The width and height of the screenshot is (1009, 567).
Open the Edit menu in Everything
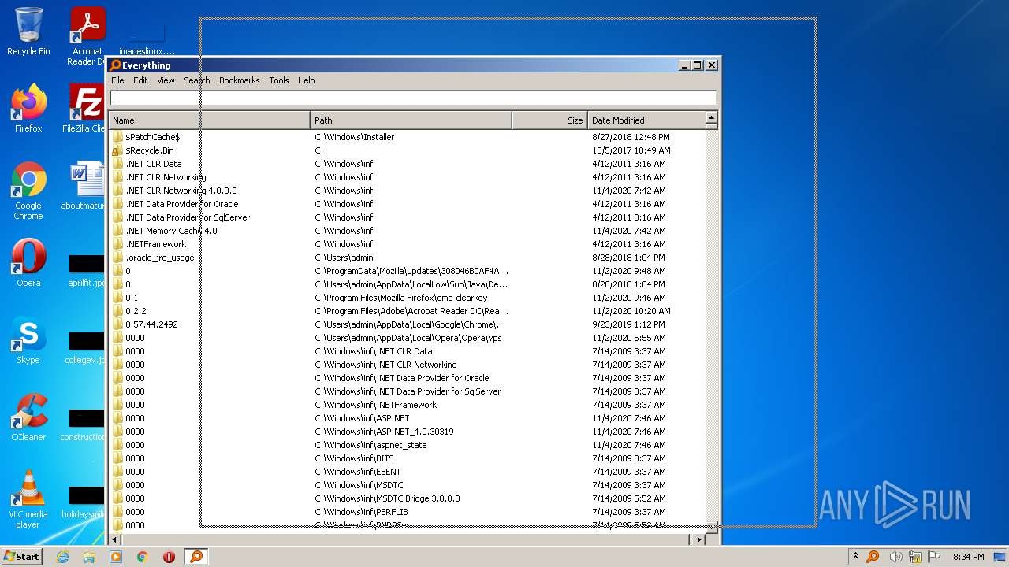click(140, 80)
